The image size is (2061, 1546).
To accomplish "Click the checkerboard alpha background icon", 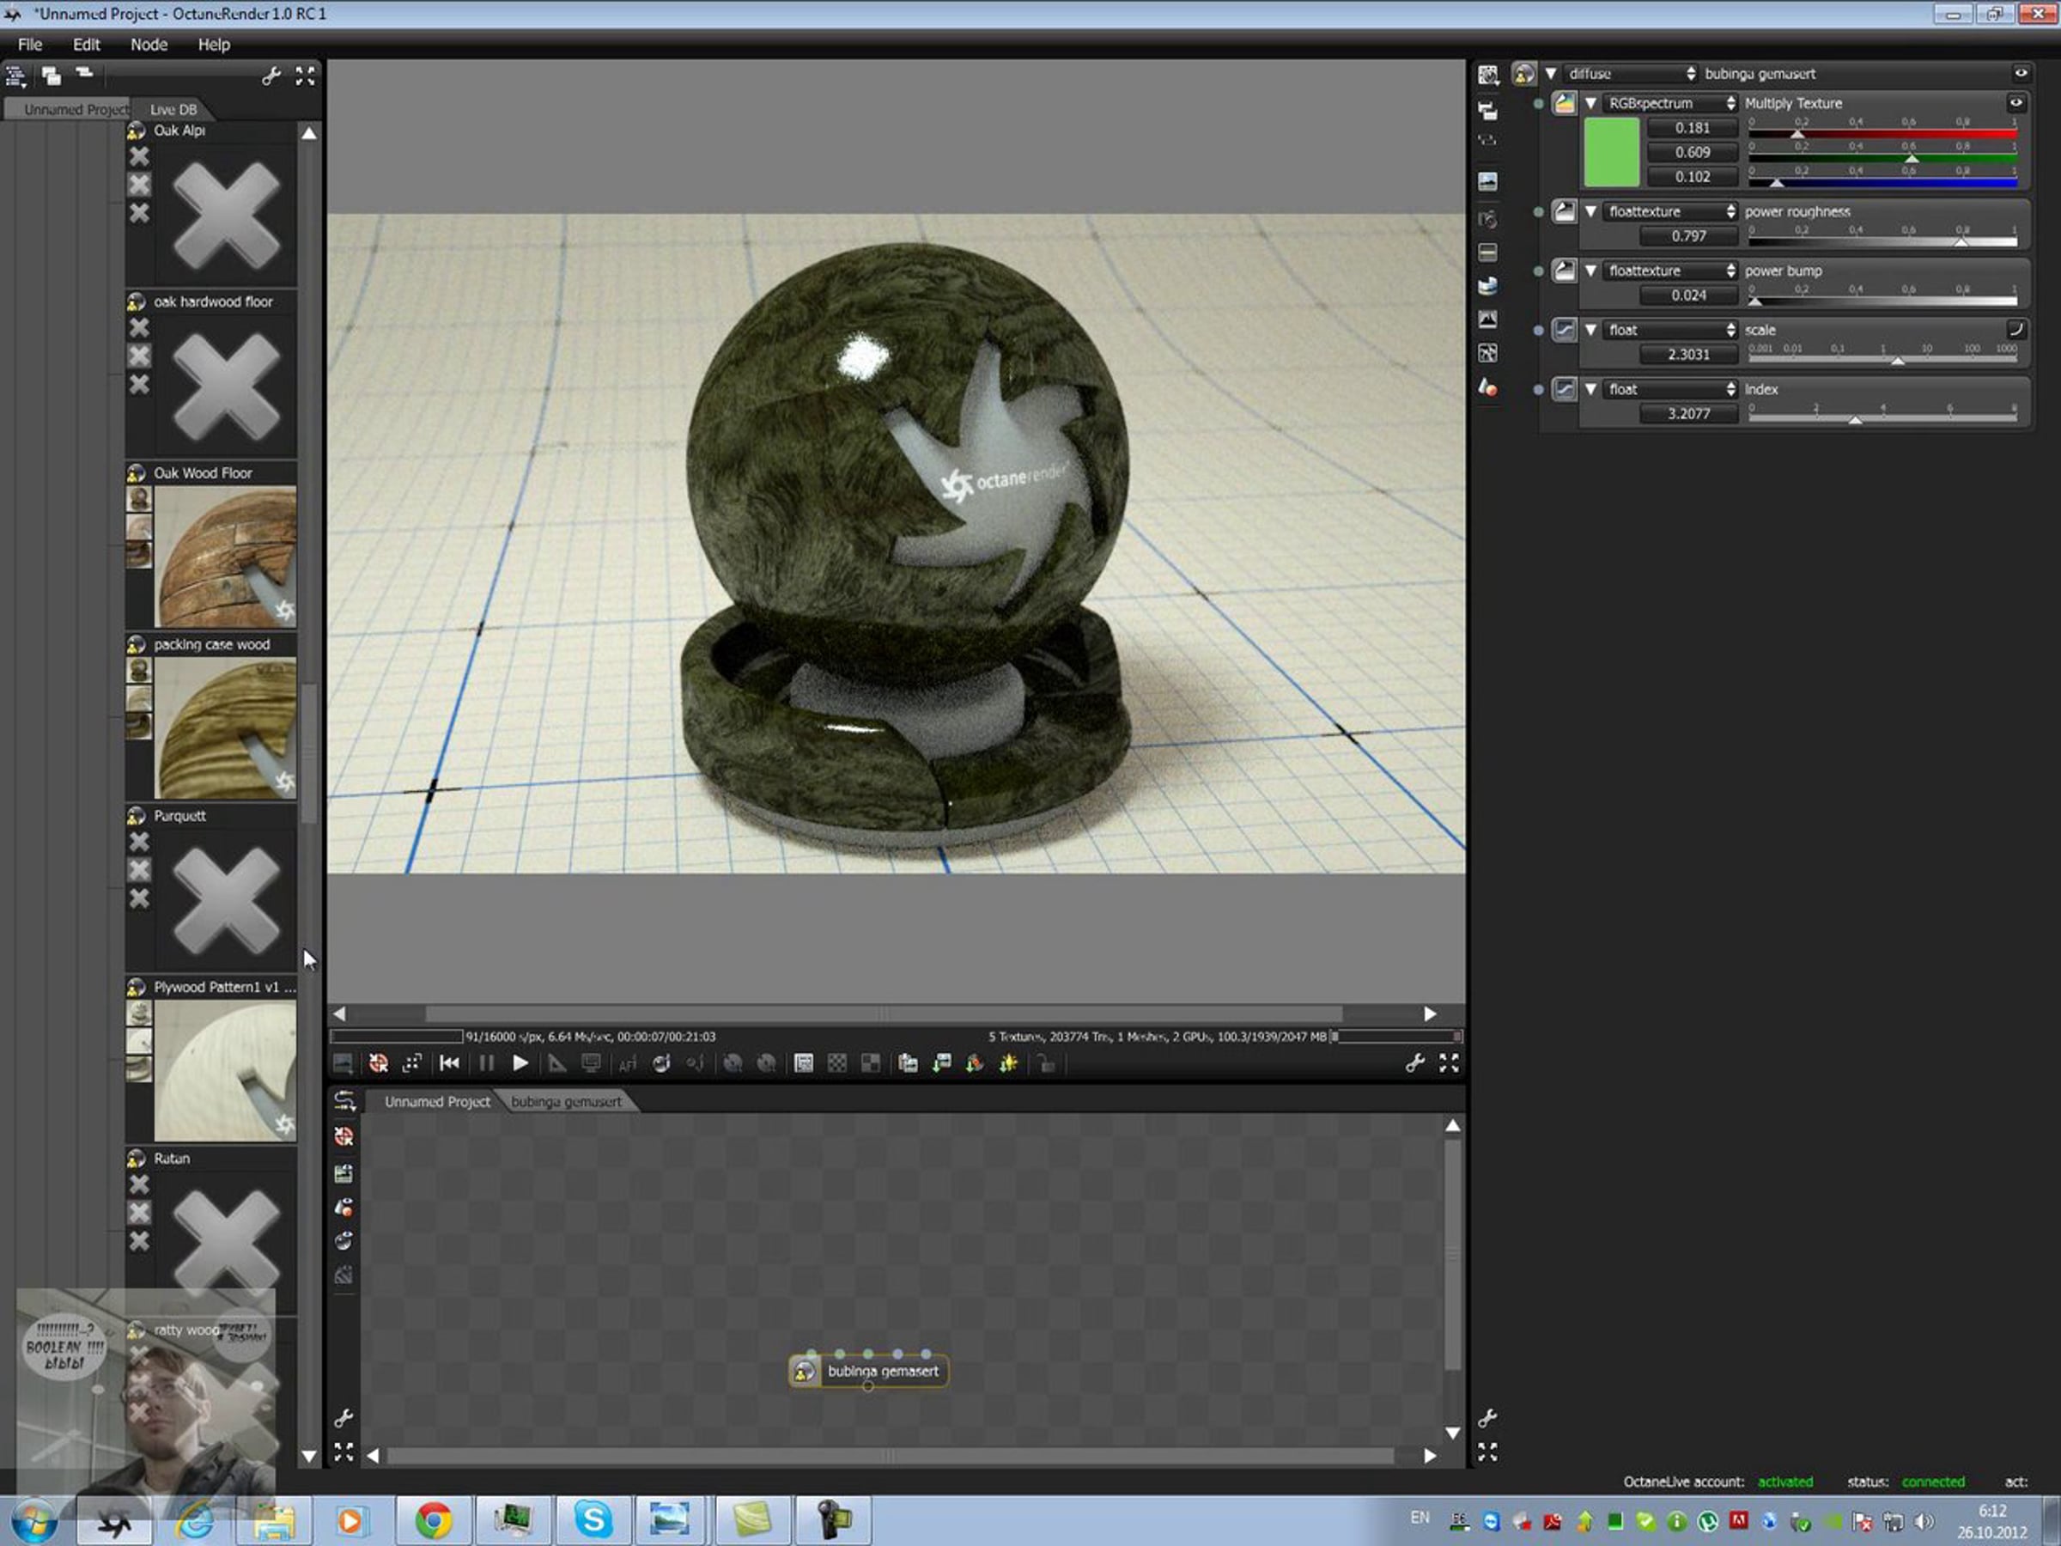I will 836,1063.
